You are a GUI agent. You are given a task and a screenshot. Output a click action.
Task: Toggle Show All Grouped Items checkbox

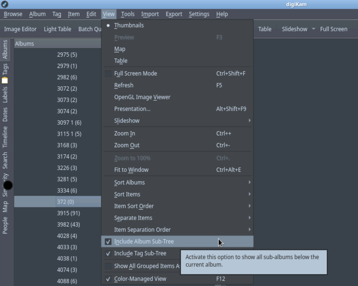click(x=108, y=266)
